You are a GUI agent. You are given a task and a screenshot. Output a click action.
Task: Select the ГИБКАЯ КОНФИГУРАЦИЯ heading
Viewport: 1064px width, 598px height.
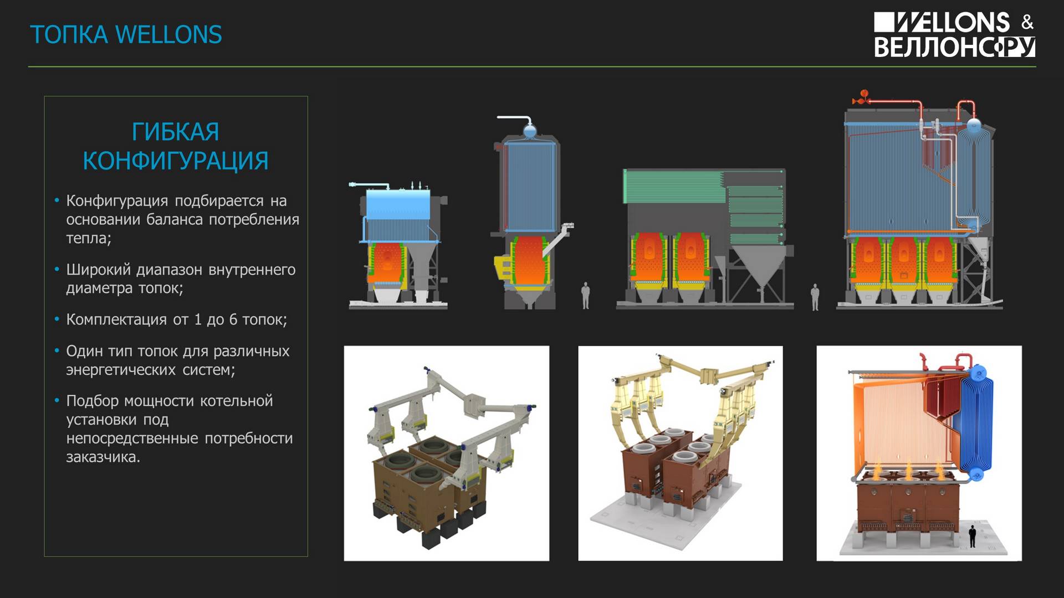pyautogui.click(x=176, y=147)
